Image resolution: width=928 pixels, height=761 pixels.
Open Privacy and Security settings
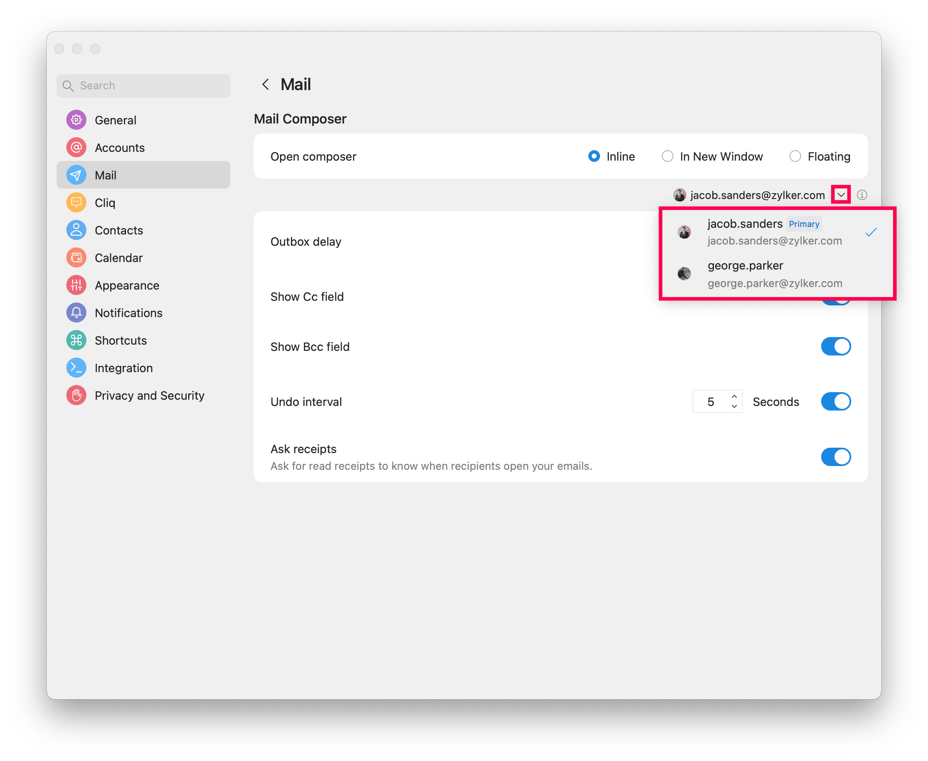149,396
